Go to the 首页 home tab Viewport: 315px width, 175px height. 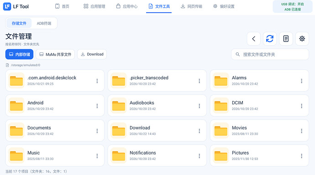(x=62, y=6)
